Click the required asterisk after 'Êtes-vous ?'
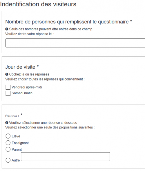Screen dimensions: 145x171 point(21,115)
